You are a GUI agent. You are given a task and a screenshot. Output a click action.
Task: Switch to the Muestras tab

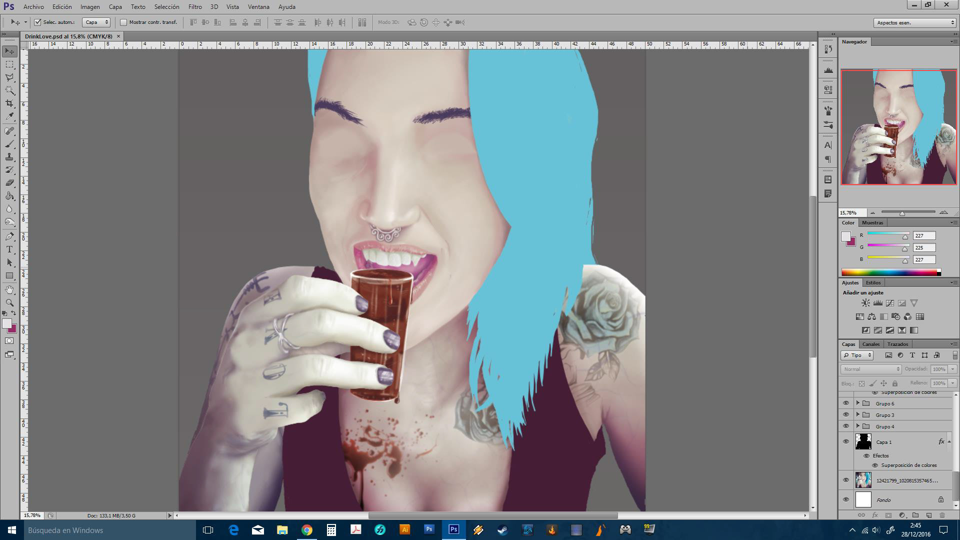(872, 222)
